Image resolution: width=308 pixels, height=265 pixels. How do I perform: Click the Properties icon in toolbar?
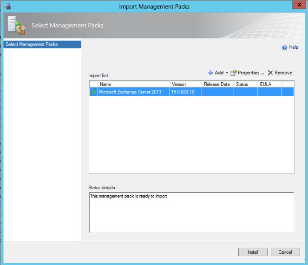(x=234, y=73)
